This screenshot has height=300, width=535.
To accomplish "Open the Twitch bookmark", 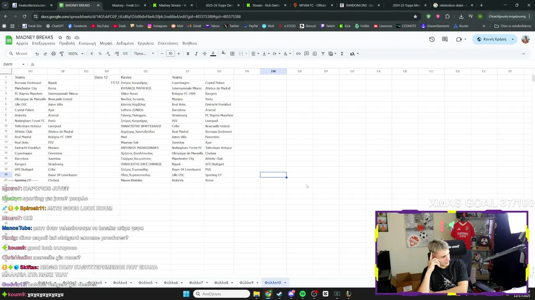I will pyautogui.click(x=328, y=26).
